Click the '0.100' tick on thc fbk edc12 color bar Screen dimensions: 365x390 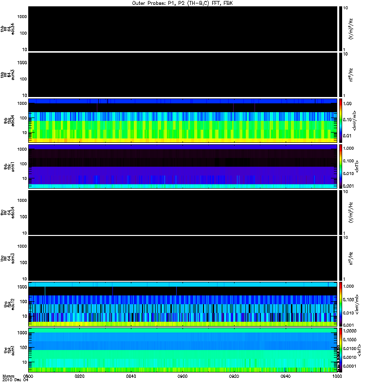pyautogui.click(x=348, y=300)
